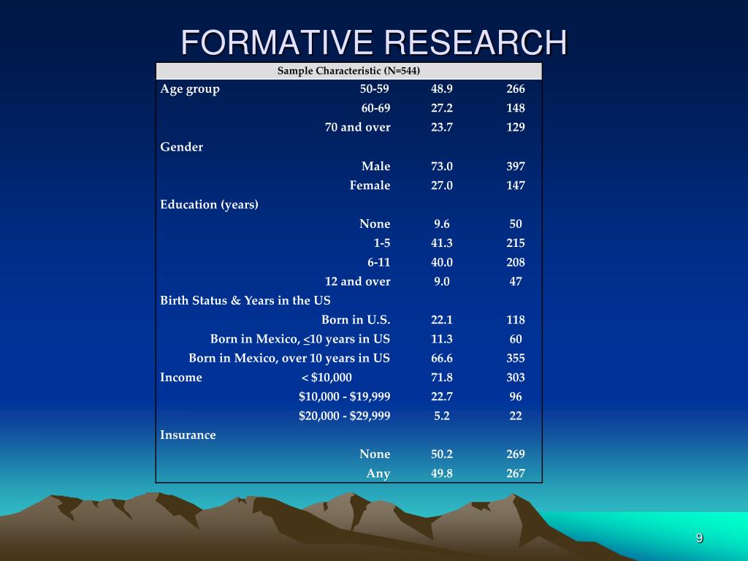748x561 pixels.
Task: Select the 49.8 percentage value
Action: click(442, 473)
